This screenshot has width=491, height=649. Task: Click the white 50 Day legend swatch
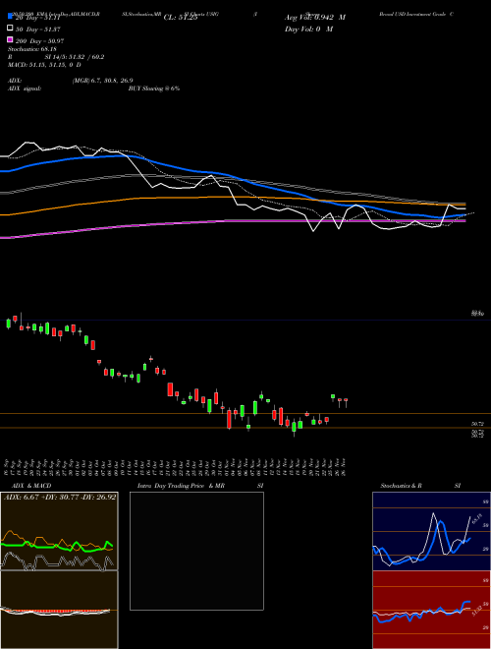click(x=11, y=28)
